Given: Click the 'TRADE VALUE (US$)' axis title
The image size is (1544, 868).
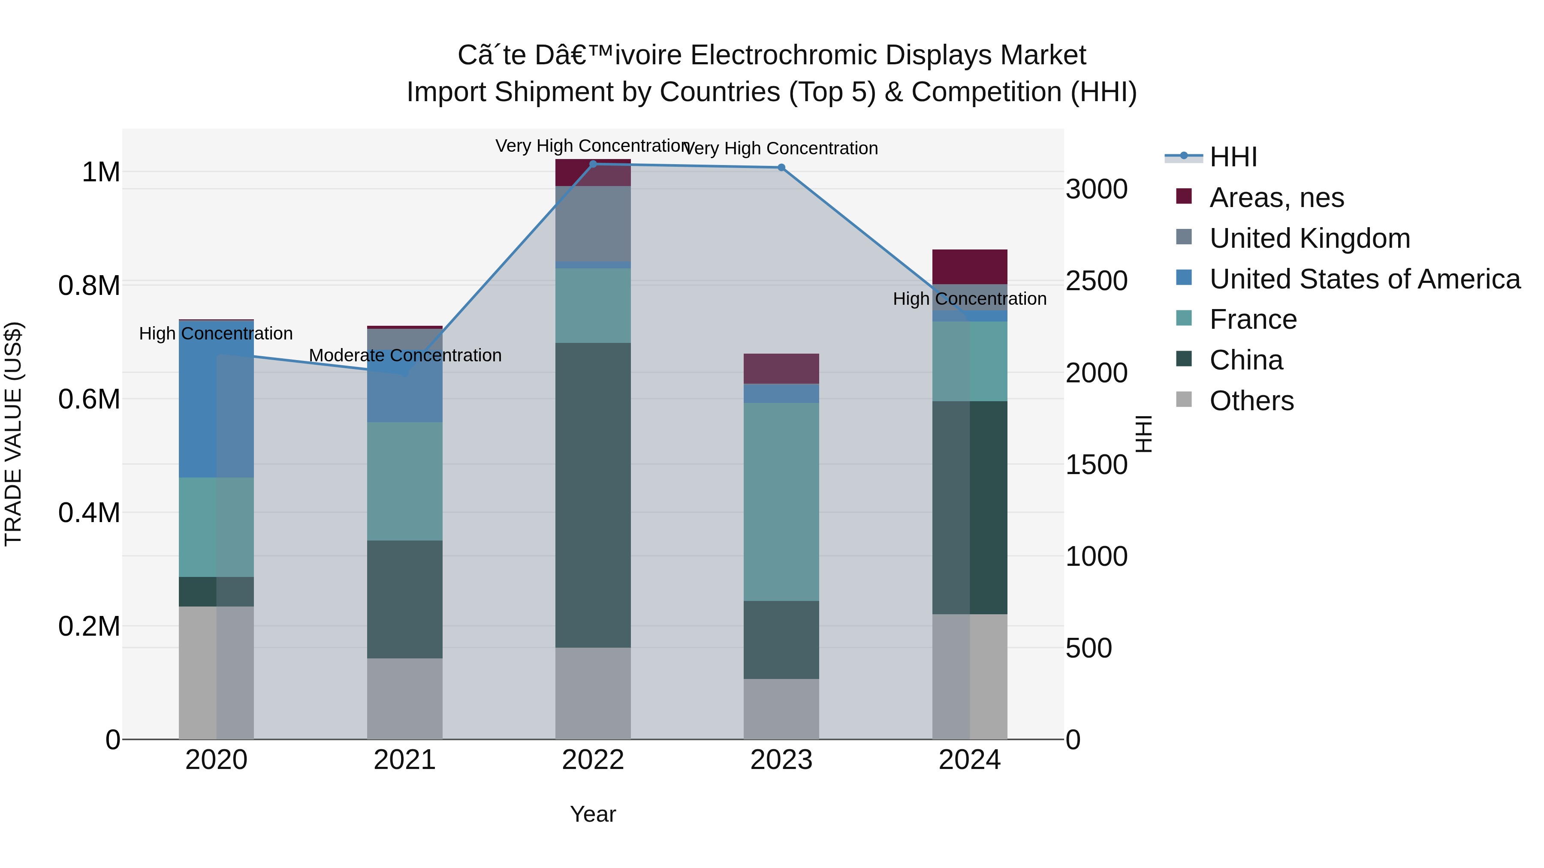Looking at the screenshot, I should point(13,434).
